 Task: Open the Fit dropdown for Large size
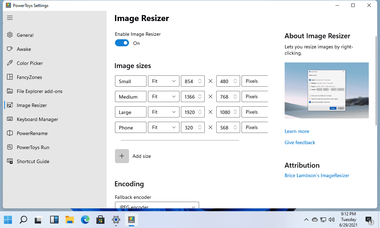pos(164,112)
